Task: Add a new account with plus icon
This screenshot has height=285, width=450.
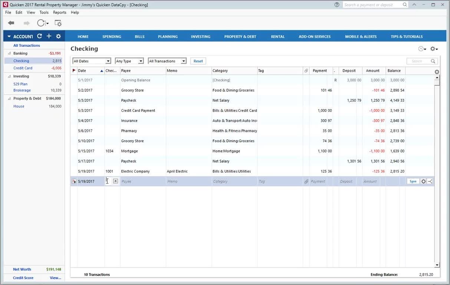Action: pos(49,36)
